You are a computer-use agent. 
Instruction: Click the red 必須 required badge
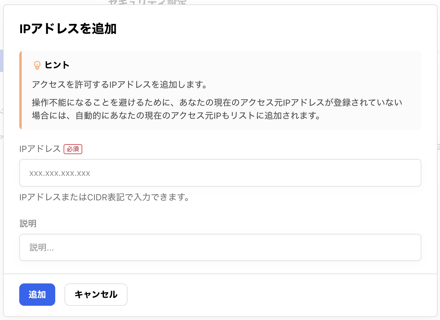73,149
